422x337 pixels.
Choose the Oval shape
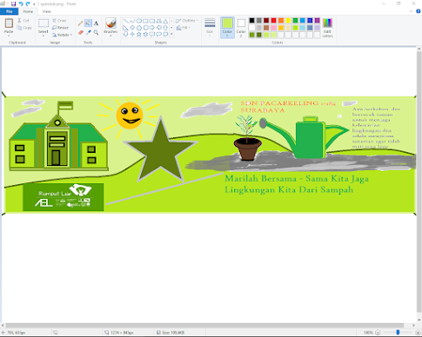pyautogui.click(x=139, y=21)
